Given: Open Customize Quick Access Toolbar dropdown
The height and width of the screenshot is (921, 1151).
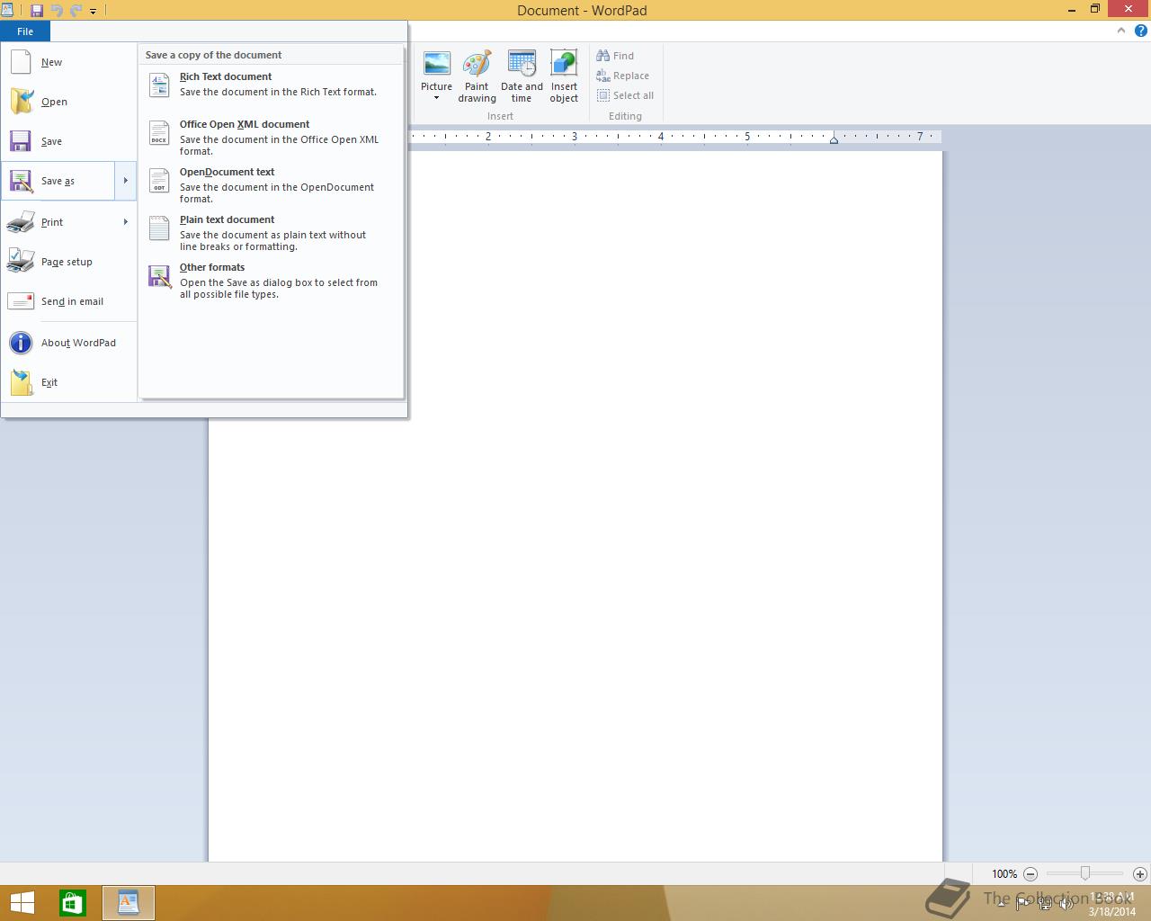Looking at the screenshot, I should tap(93, 12).
